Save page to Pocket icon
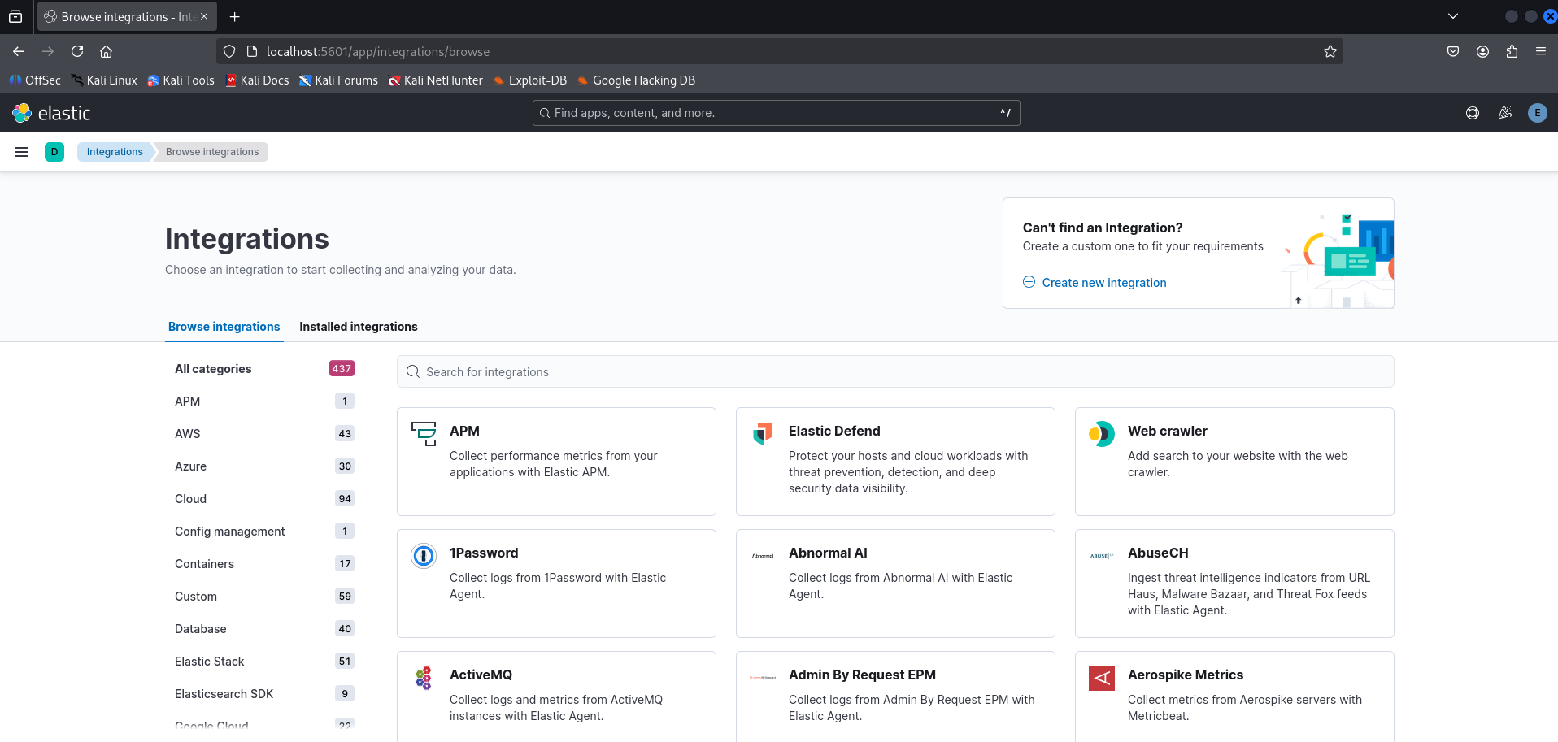Screen dimensions: 1558x742 (x=1453, y=51)
